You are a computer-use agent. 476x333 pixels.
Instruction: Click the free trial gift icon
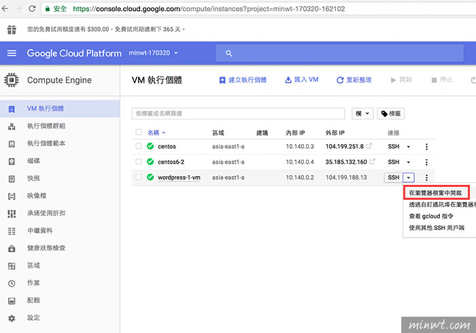12,29
